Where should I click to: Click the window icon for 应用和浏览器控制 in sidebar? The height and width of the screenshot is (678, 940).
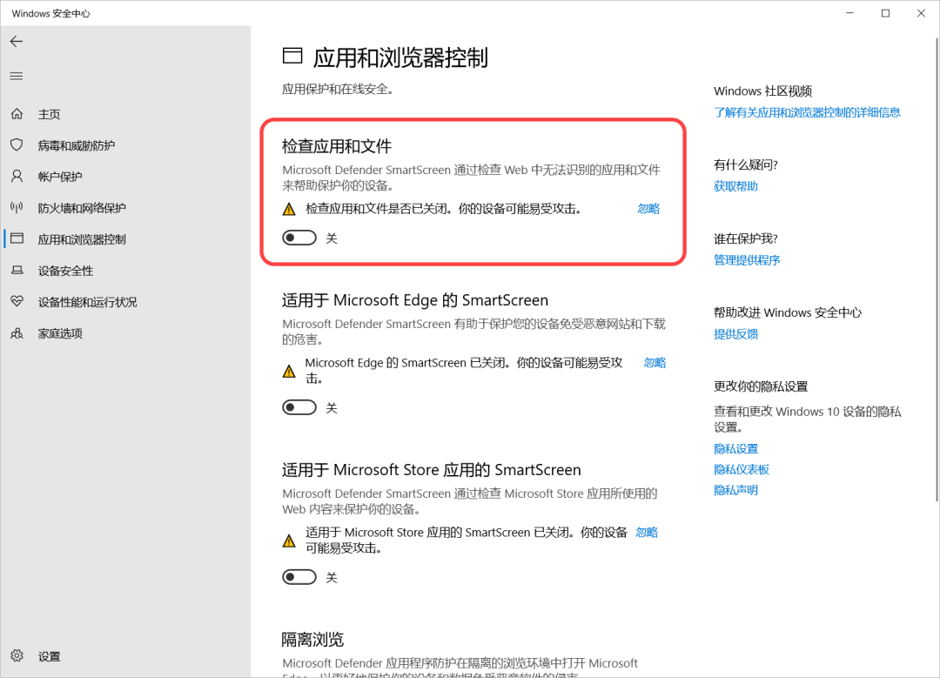click(x=17, y=238)
